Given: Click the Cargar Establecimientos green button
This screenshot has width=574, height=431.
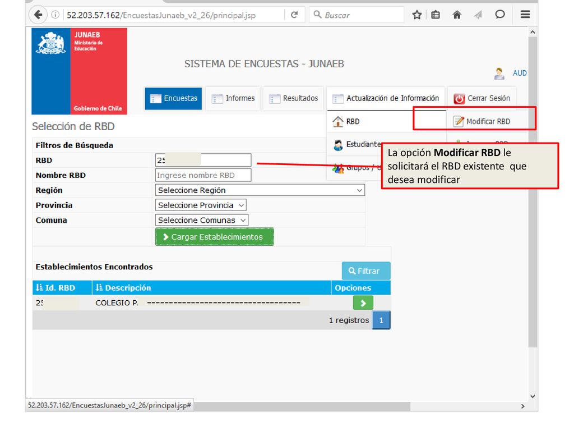Looking at the screenshot, I should 215,237.
